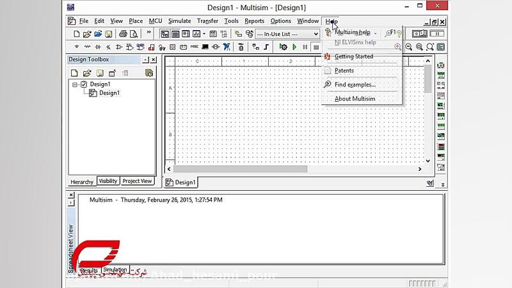Toggle the Design Toolbox display button

[x=164, y=34]
